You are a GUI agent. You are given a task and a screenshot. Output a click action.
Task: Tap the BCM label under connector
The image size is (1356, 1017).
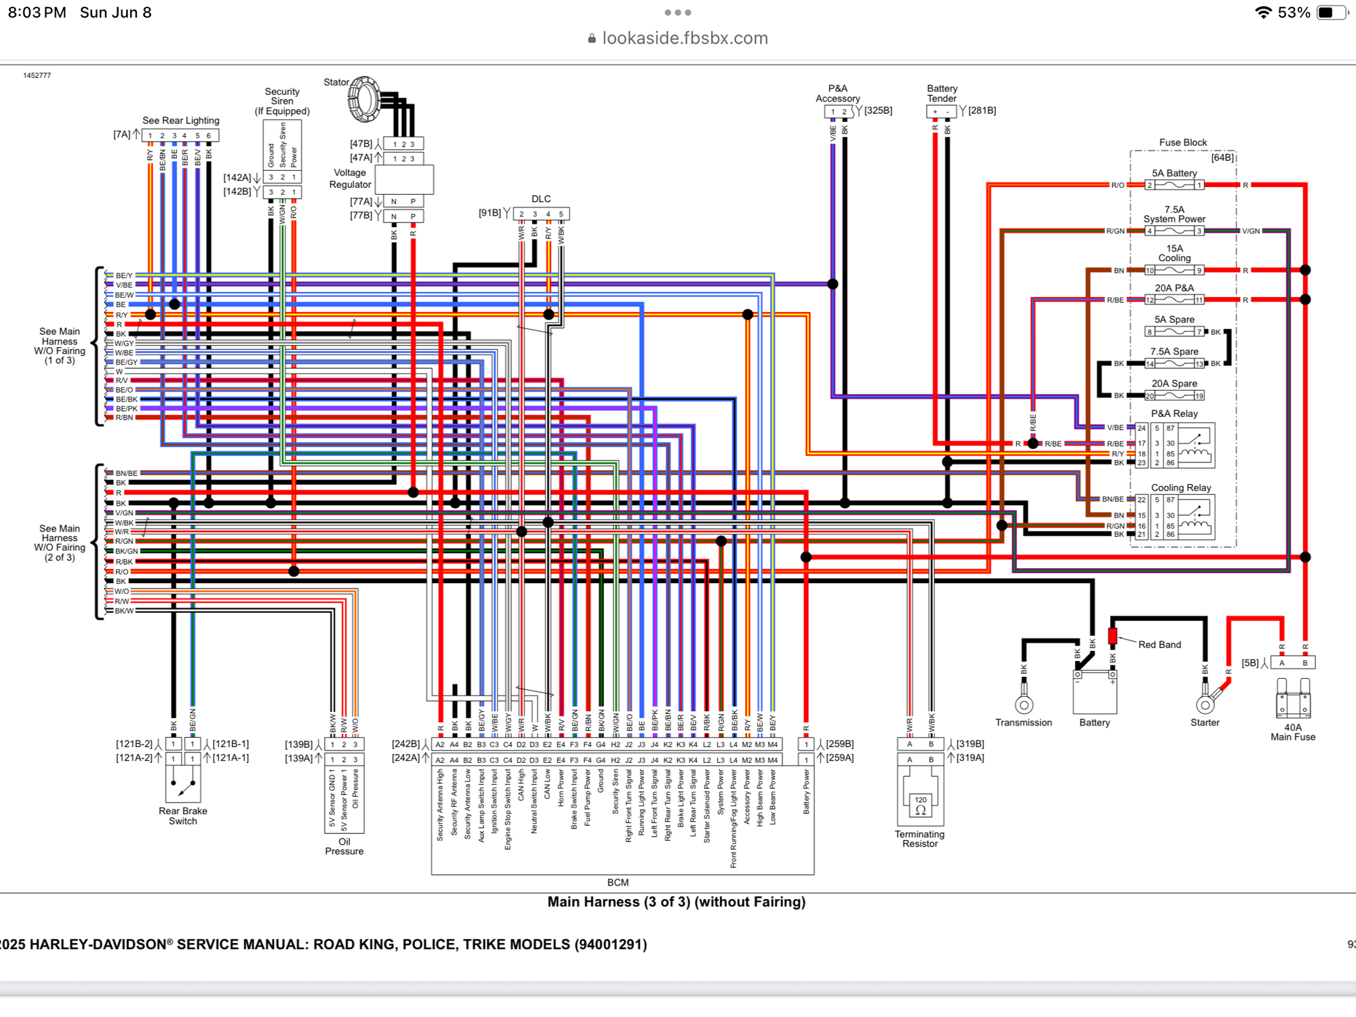[x=618, y=882]
